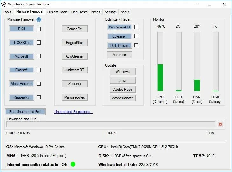232x172 pixels.
Task: Click the 0 MB's / 0 MB's download text
Action: (x=18, y=133)
